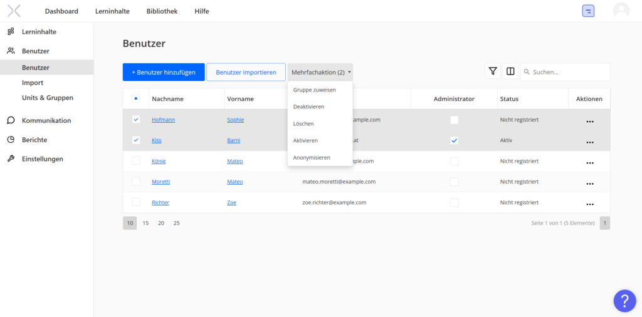Viewport: 642px width, 317px height.
Task: Open the filter funnel icon
Action: (x=493, y=71)
